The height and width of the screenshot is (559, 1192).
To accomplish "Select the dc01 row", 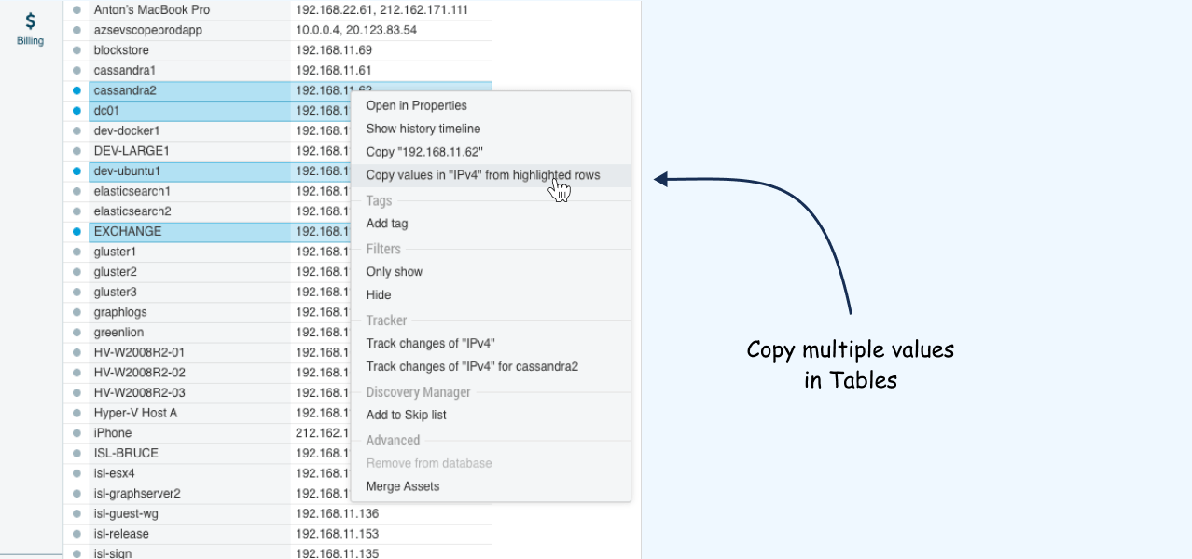I will click(219, 111).
